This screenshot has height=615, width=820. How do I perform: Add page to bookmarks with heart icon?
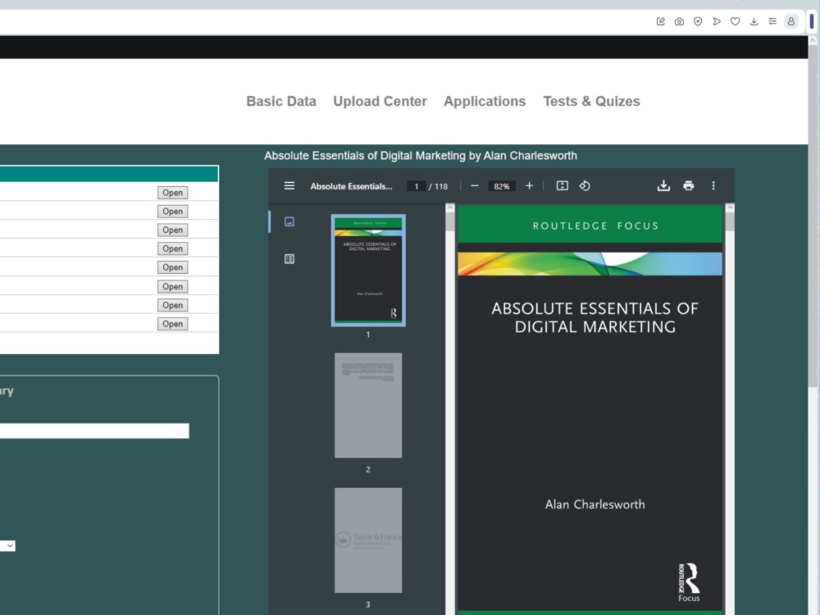[736, 21]
